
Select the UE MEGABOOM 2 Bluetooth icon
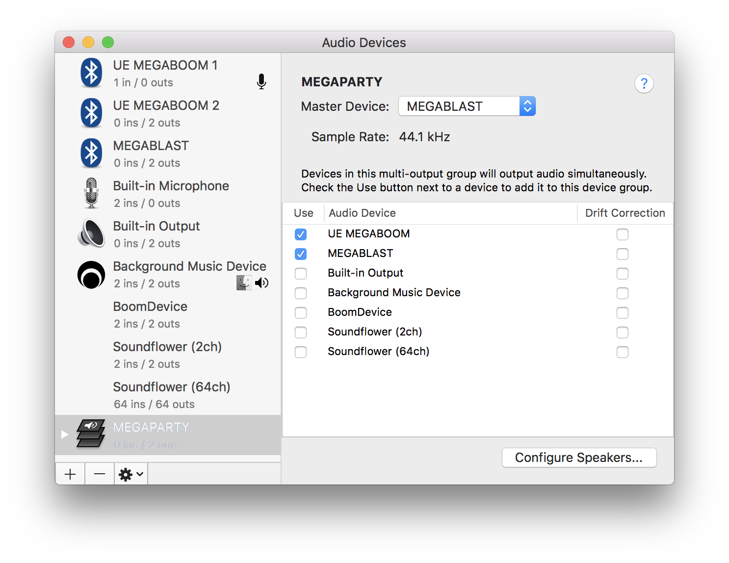(91, 113)
